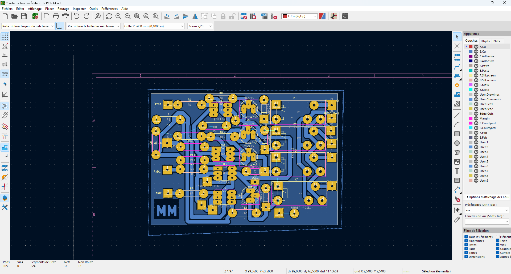
Task: Click the F.Silkscreen color swatch
Action: [471, 75]
